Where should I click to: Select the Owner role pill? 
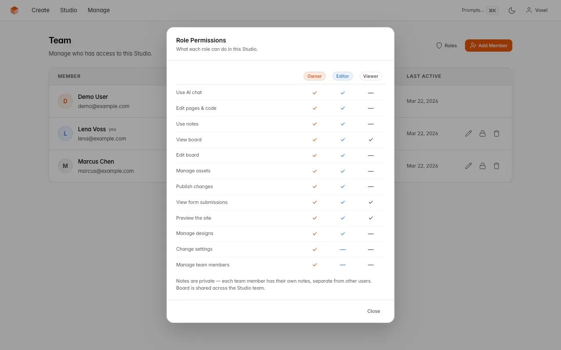tap(314, 76)
